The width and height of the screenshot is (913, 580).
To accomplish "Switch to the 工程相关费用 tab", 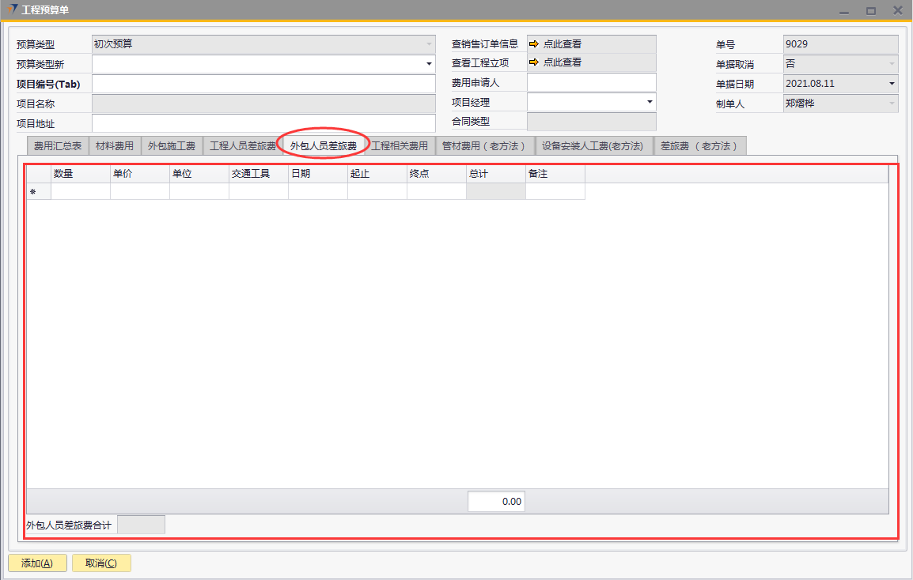I will (400, 146).
